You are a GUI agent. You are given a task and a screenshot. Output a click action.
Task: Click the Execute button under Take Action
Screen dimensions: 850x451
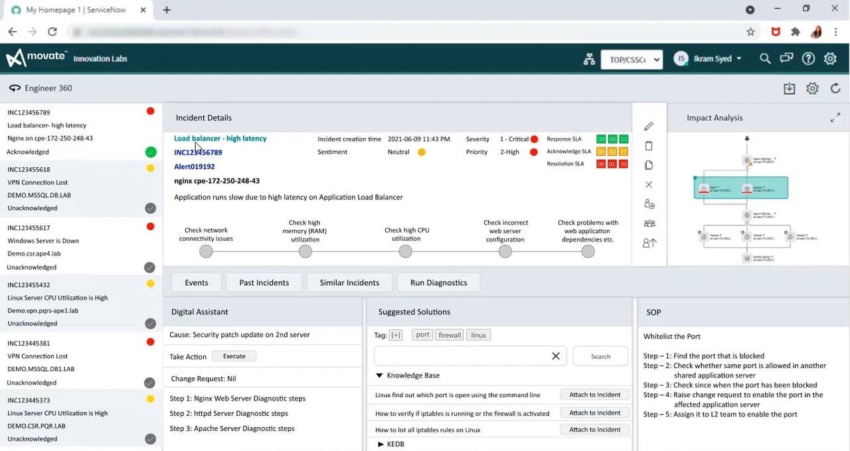[x=234, y=356]
